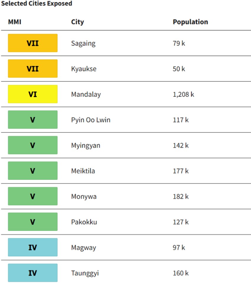Click the Sagaing city name
251x283 pixels.
tap(83, 44)
